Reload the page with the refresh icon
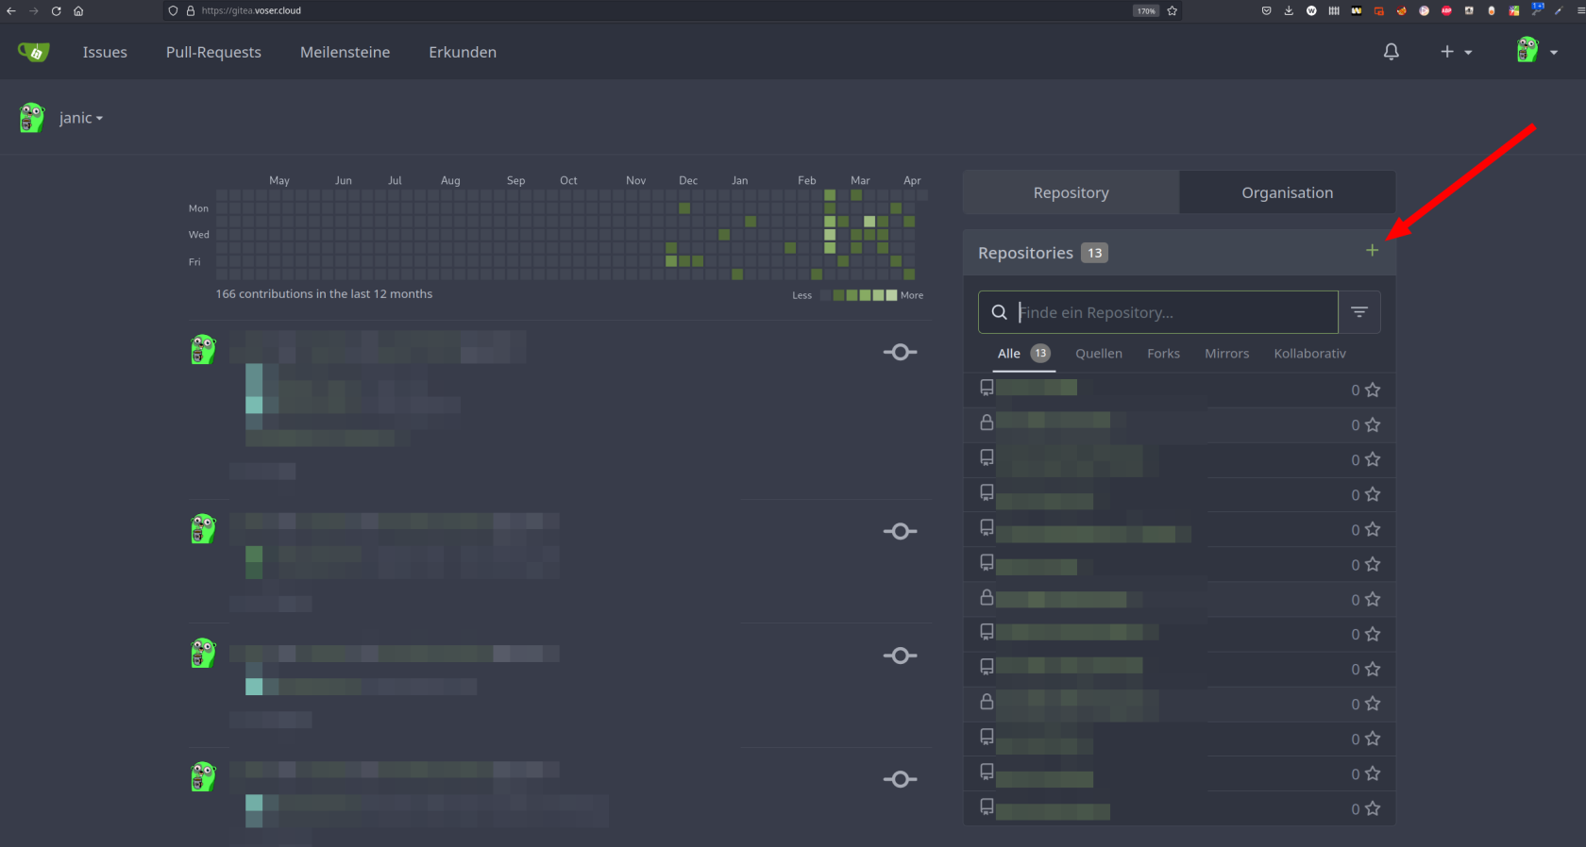 tap(57, 11)
